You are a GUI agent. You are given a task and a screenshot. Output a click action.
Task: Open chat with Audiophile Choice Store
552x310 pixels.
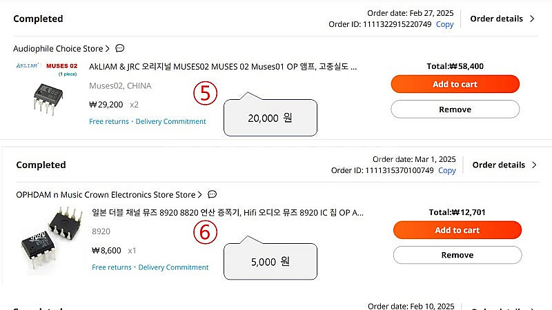click(x=119, y=48)
